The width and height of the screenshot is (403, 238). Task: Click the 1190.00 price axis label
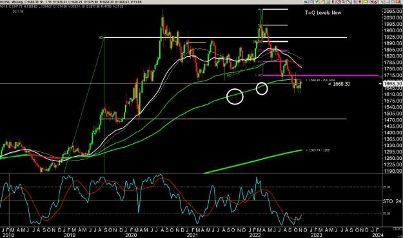click(393, 171)
